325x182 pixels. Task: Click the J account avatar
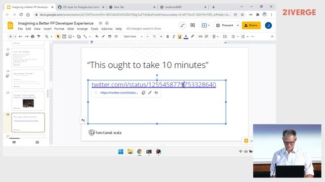tap(268, 25)
